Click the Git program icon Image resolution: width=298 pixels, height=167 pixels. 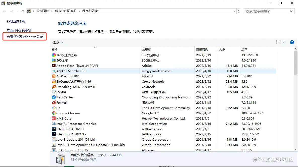(54, 108)
